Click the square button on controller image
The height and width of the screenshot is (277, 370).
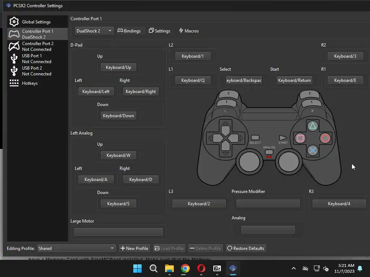point(300,138)
